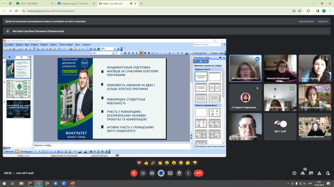Image resolution: width=334 pixels, height=187 pixels.
Task: Expand the Ще 7 осіб tile
Action: coord(280,126)
